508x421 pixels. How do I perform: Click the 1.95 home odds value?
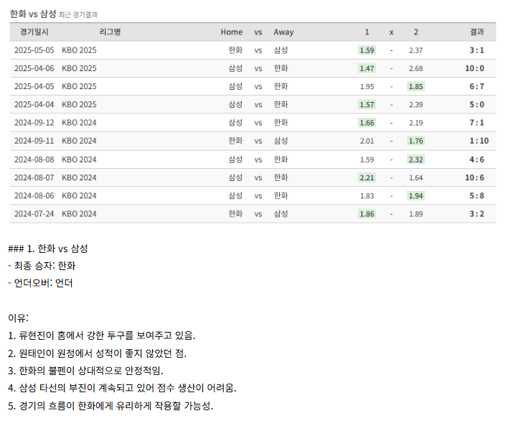tap(367, 87)
